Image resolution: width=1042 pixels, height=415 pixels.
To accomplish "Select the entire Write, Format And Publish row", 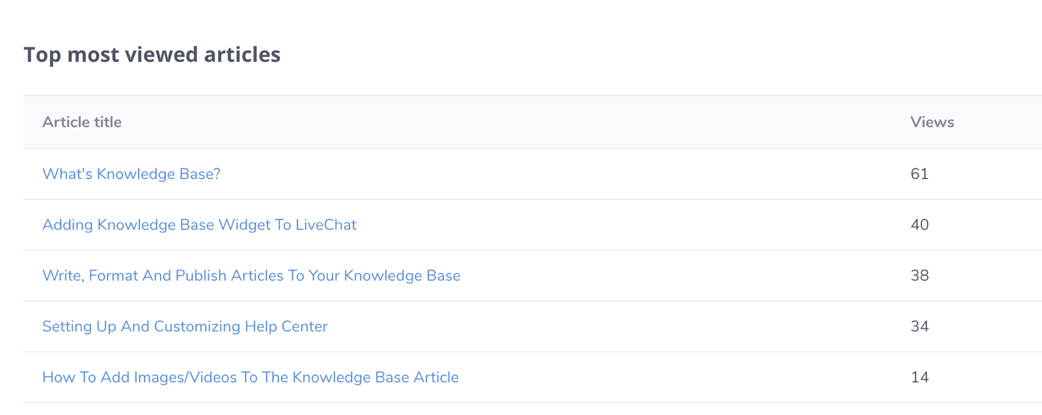I will pyautogui.click(x=533, y=276).
